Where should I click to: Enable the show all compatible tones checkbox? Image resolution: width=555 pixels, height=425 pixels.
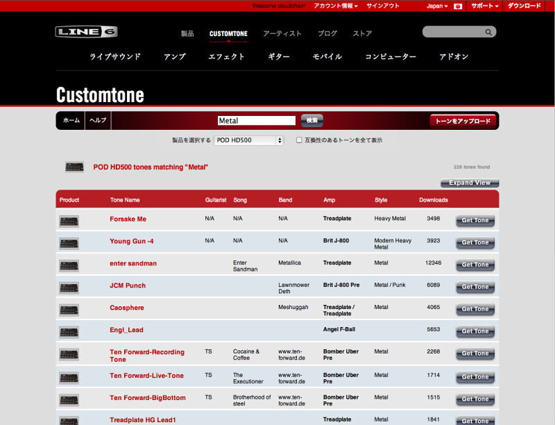299,140
